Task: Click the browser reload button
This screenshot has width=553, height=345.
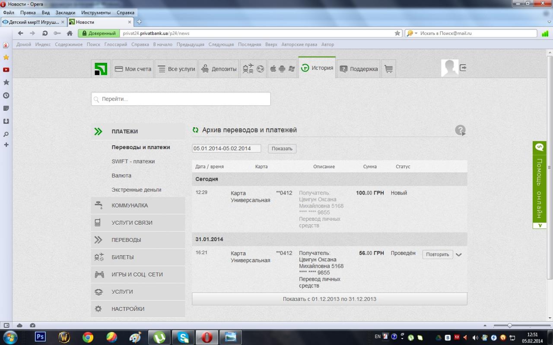Action: point(45,33)
